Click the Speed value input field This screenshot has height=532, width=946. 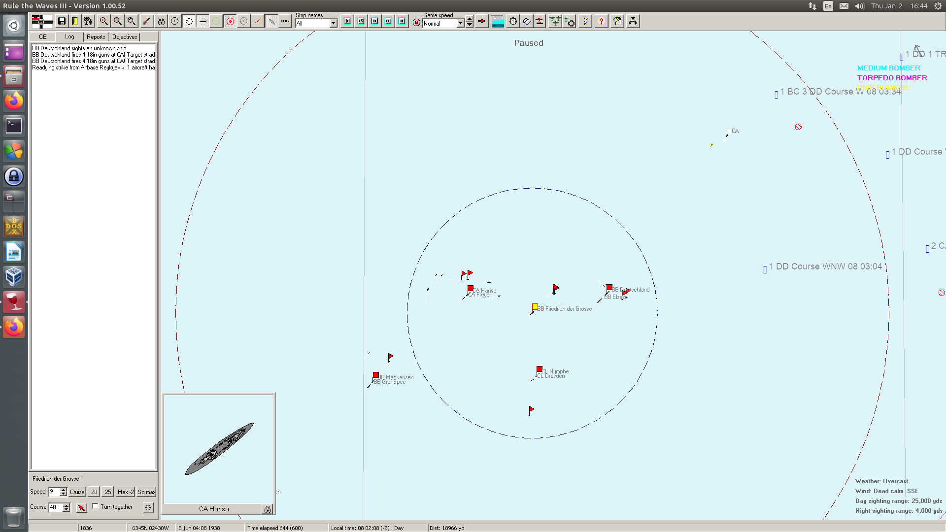[54, 492]
